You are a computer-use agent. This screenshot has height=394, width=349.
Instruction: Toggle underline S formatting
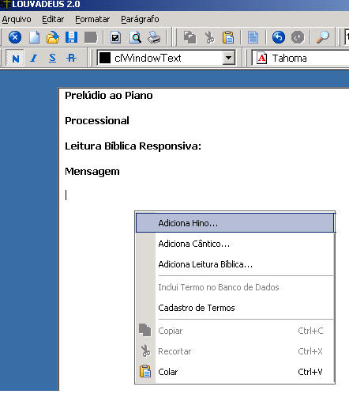[x=52, y=58]
